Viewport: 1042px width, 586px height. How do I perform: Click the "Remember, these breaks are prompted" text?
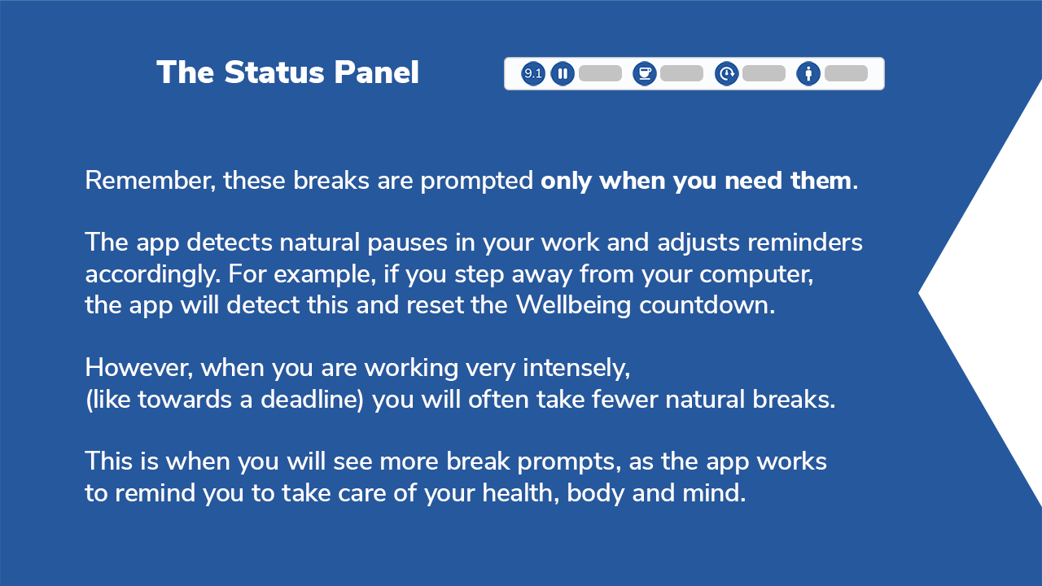coord(309,181)
